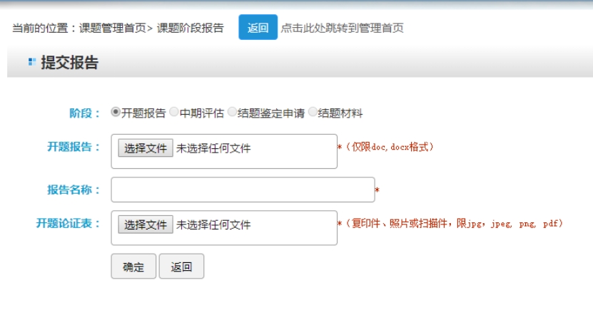Choose the 结题材料 radio option
The height and width of the screenshot is (310, 593).
(x=313, y=113)
